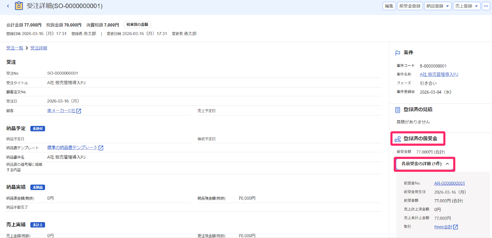Click the calculator icon beside 登録済の見積
The height and width of the screenshot is (238, 492).
[398, 110]
